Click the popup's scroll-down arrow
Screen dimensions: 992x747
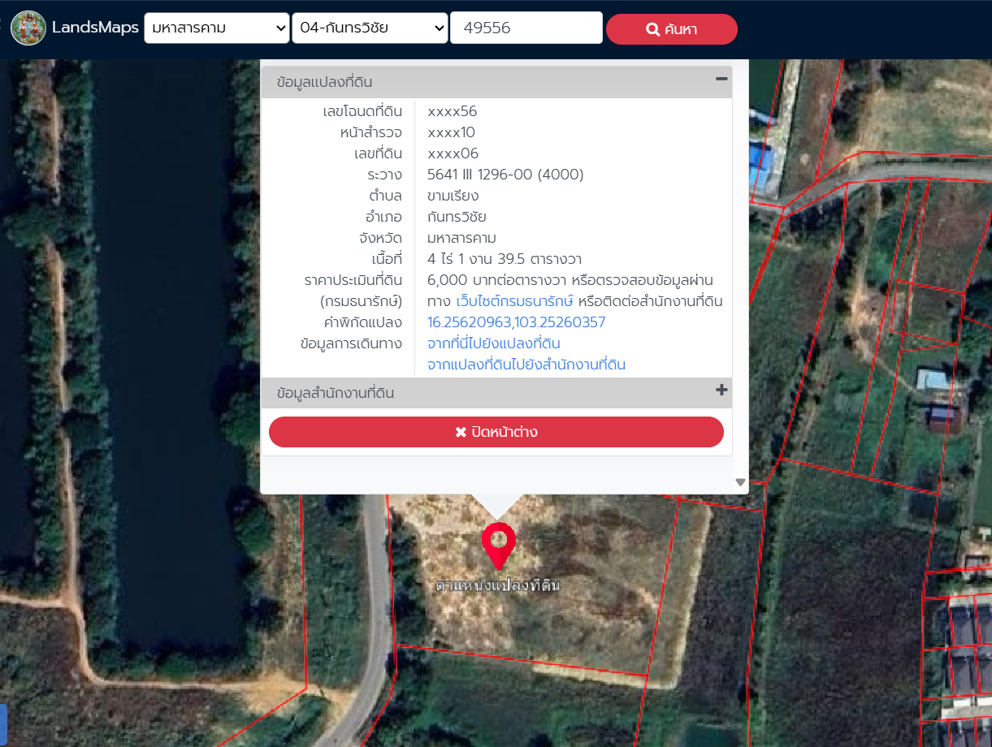[x=739, y=482]
